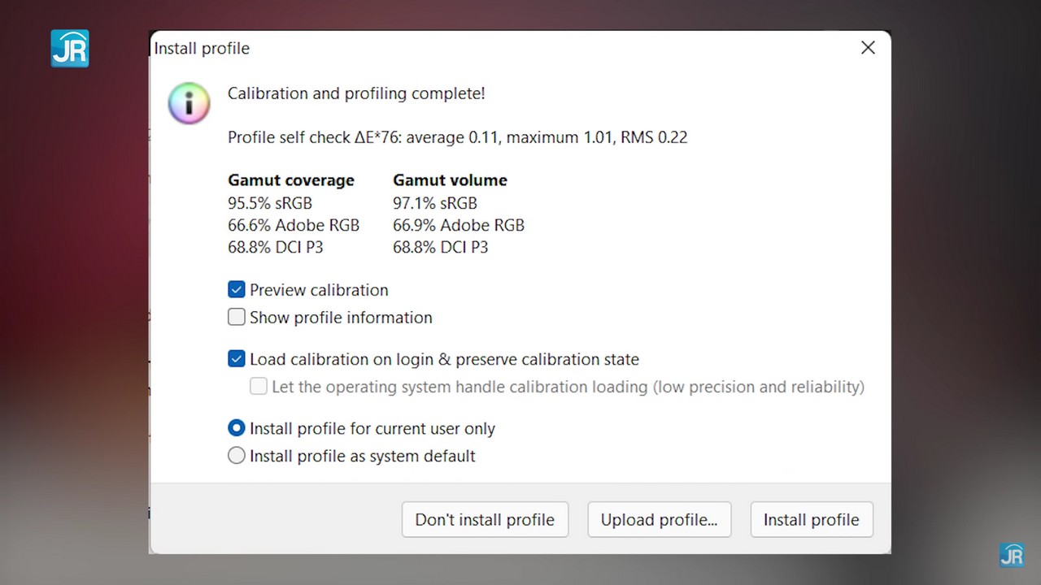Click the Profile self check ΔE*76 line
1041x585 pixels.
[x=457, y=137]
